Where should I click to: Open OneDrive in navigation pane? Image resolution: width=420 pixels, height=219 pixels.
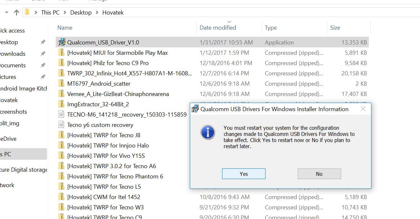8,139
